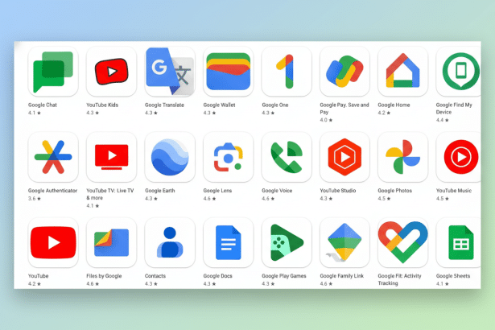Select the "Google Play Games" label
Screen dimensions: 495x330
pos(284,276)
